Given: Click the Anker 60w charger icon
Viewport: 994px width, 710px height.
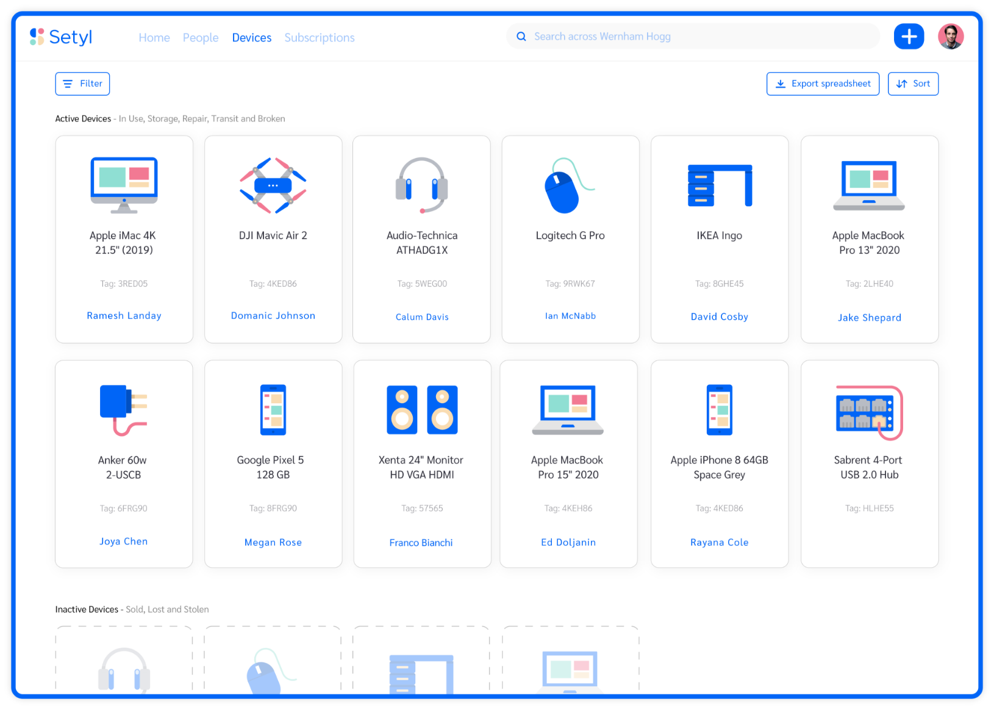Looking at the screenshot, I should click(124, 410).
